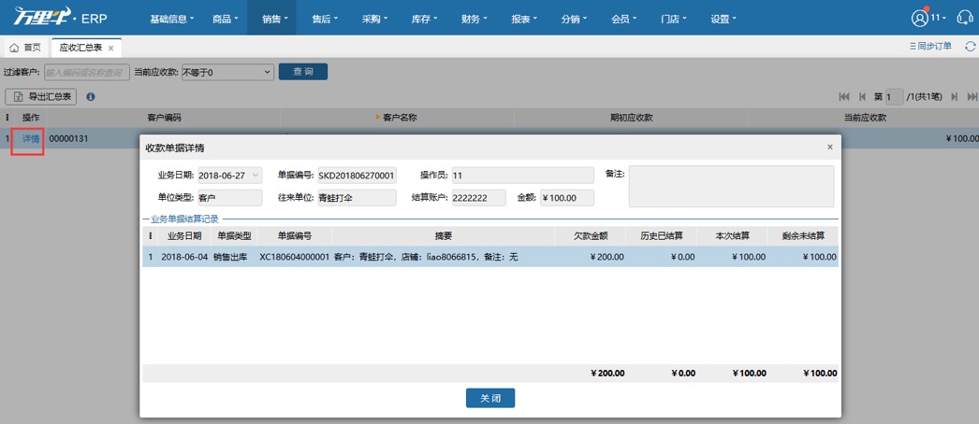Click the blue info icon next to 导出汇总表
979x424 pixels.
pyautogui.click(x=91, y=96)
